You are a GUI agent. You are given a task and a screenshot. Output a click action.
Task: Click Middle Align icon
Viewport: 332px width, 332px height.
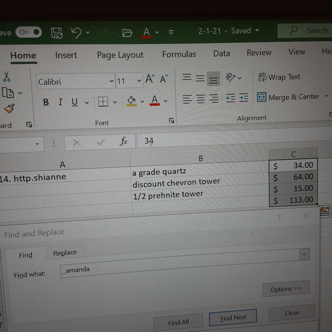(x=200, y=78)
